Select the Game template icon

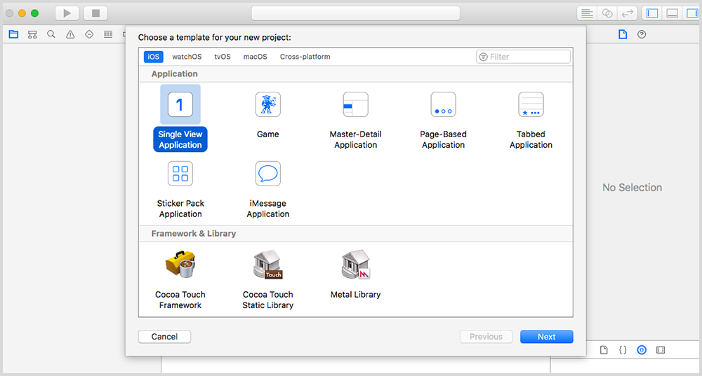[267, 105]
